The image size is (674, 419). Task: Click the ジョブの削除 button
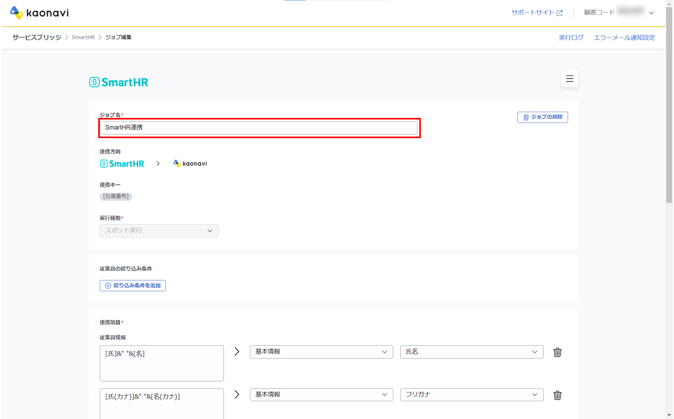[x=542, y=117]
